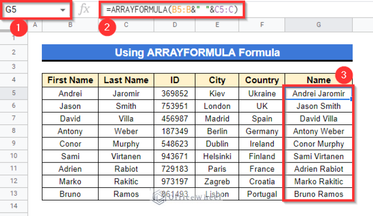The image size is (373, 216).
Task: Select row 3 header
Action: (x=14, y=67)
